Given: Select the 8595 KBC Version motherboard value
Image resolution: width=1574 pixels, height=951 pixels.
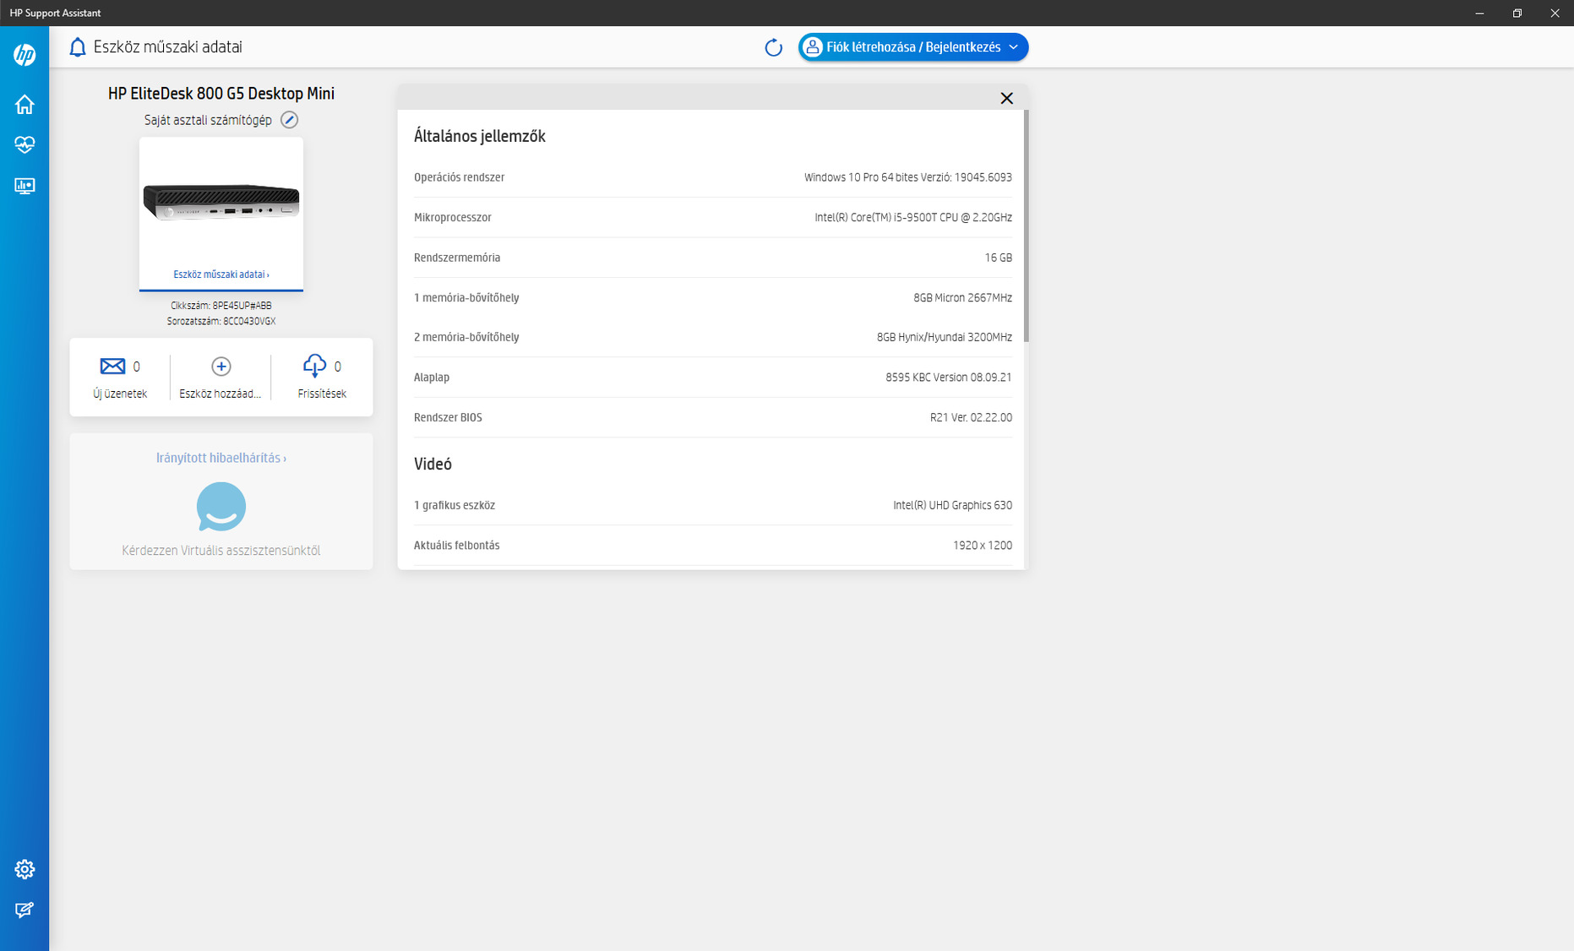Looking at the screenshot, I should (x=949, y=378).
